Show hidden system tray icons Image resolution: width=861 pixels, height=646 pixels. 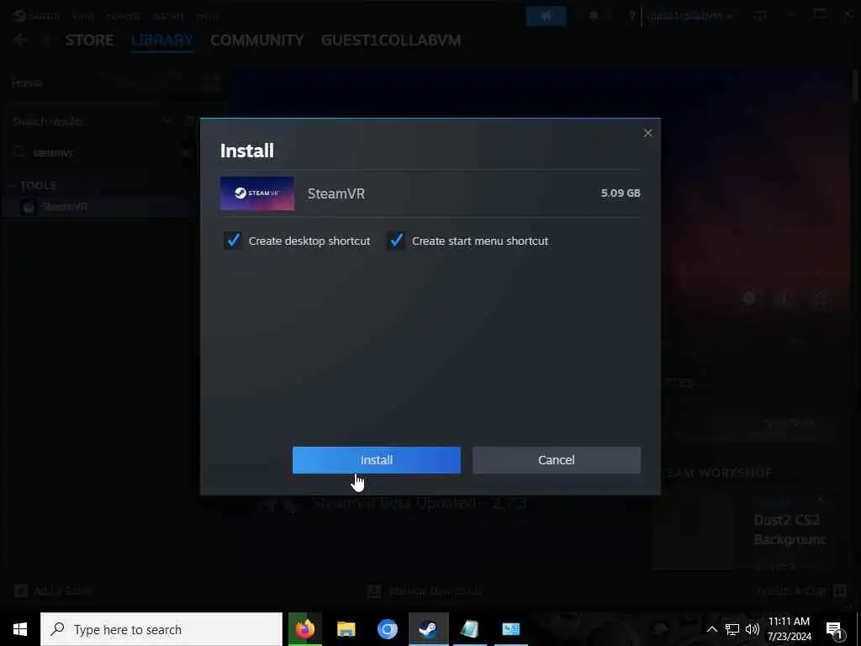coord(711,629)
